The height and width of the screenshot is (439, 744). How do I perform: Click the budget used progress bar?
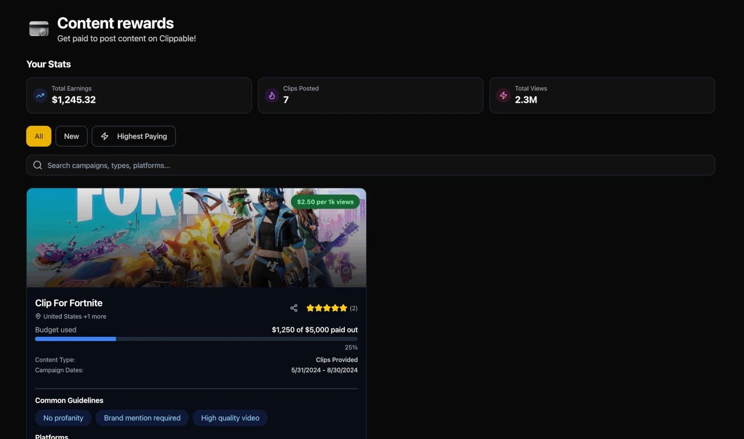(x=196, y=339)
